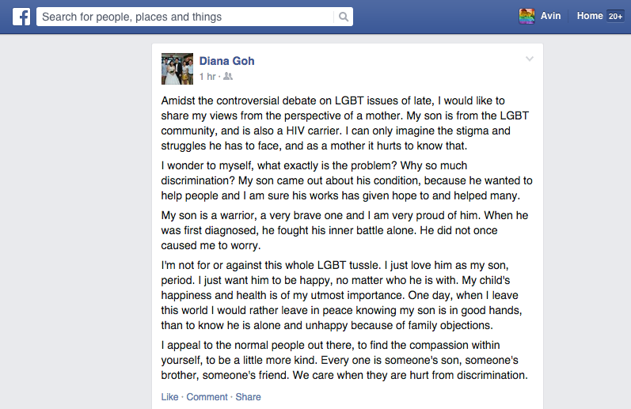Viewport: 631px width, 409px height.
Task: Click the magnifying glass search icon
Action: 344,17
